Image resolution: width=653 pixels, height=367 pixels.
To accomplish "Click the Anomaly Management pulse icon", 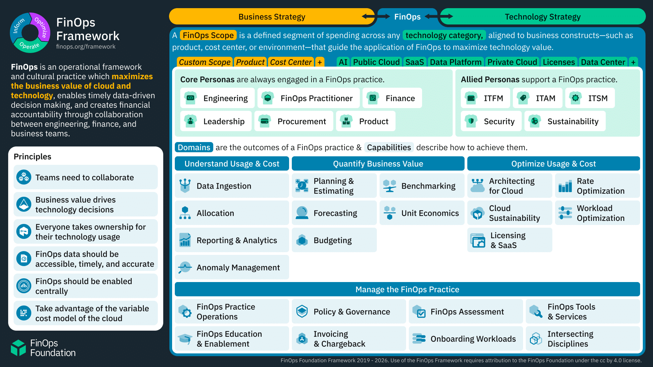I will pyautogui.click(x=185, y=267).
